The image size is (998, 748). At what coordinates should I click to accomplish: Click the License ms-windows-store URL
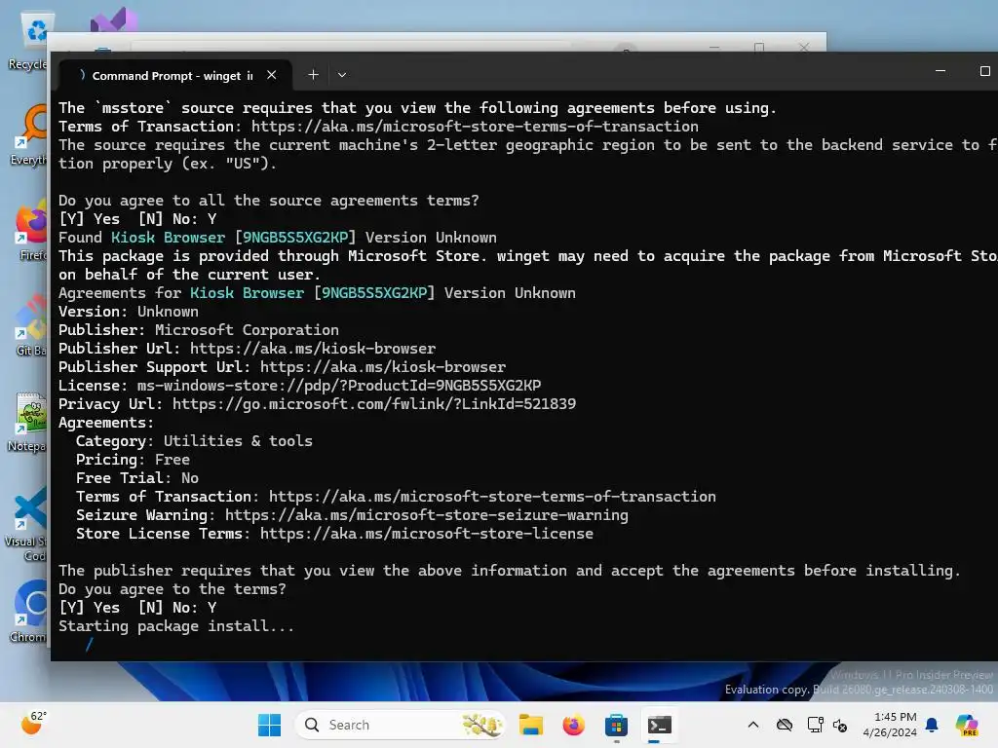(338, 386)
